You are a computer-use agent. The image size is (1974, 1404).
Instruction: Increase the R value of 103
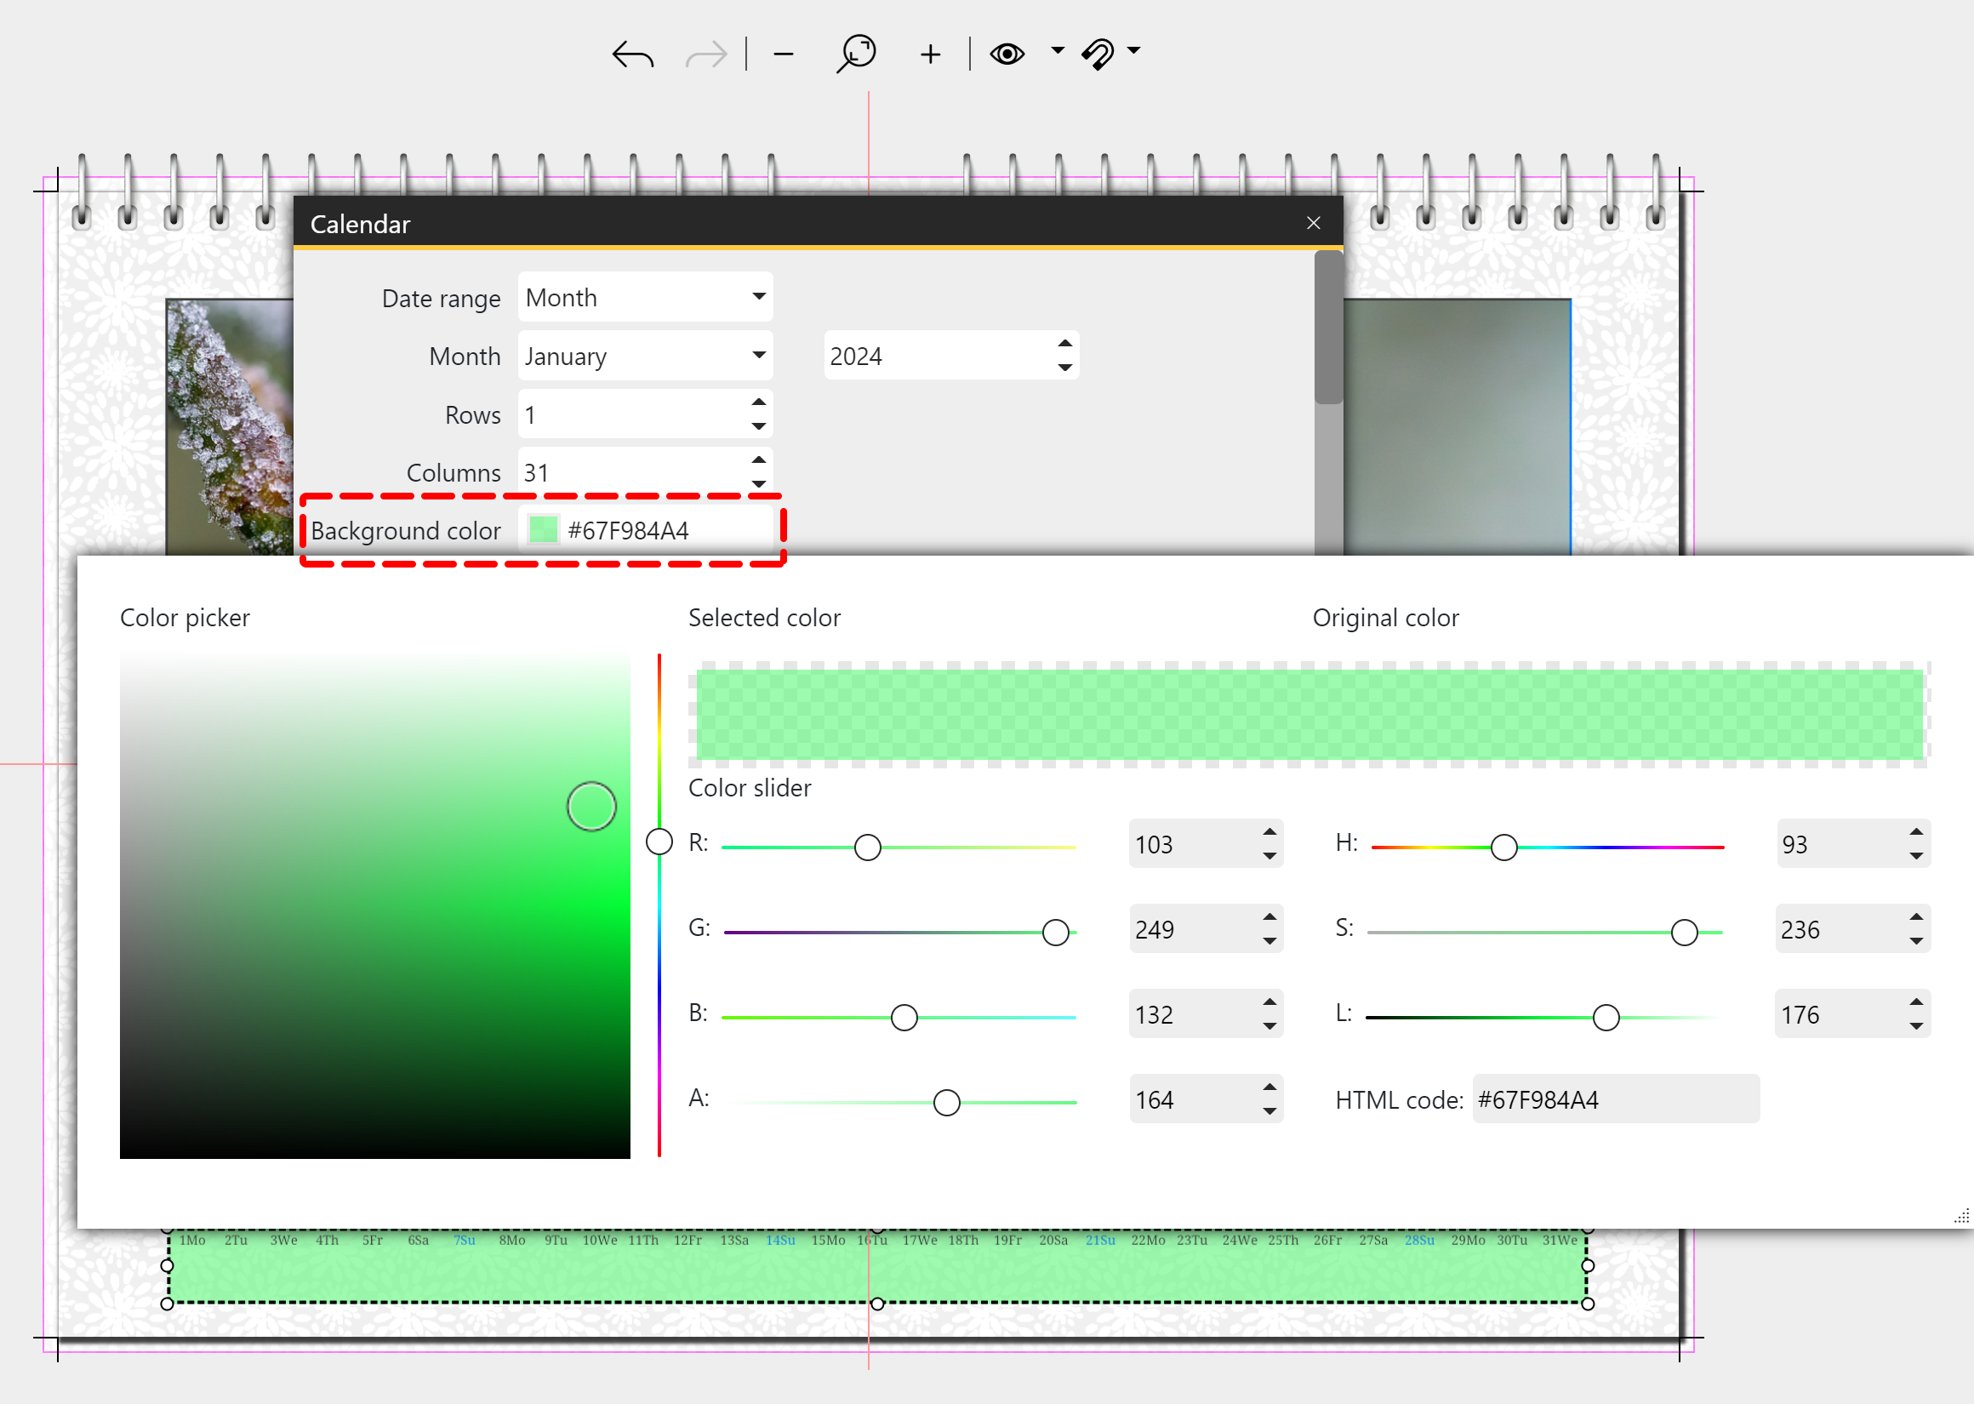(1269, 832)
